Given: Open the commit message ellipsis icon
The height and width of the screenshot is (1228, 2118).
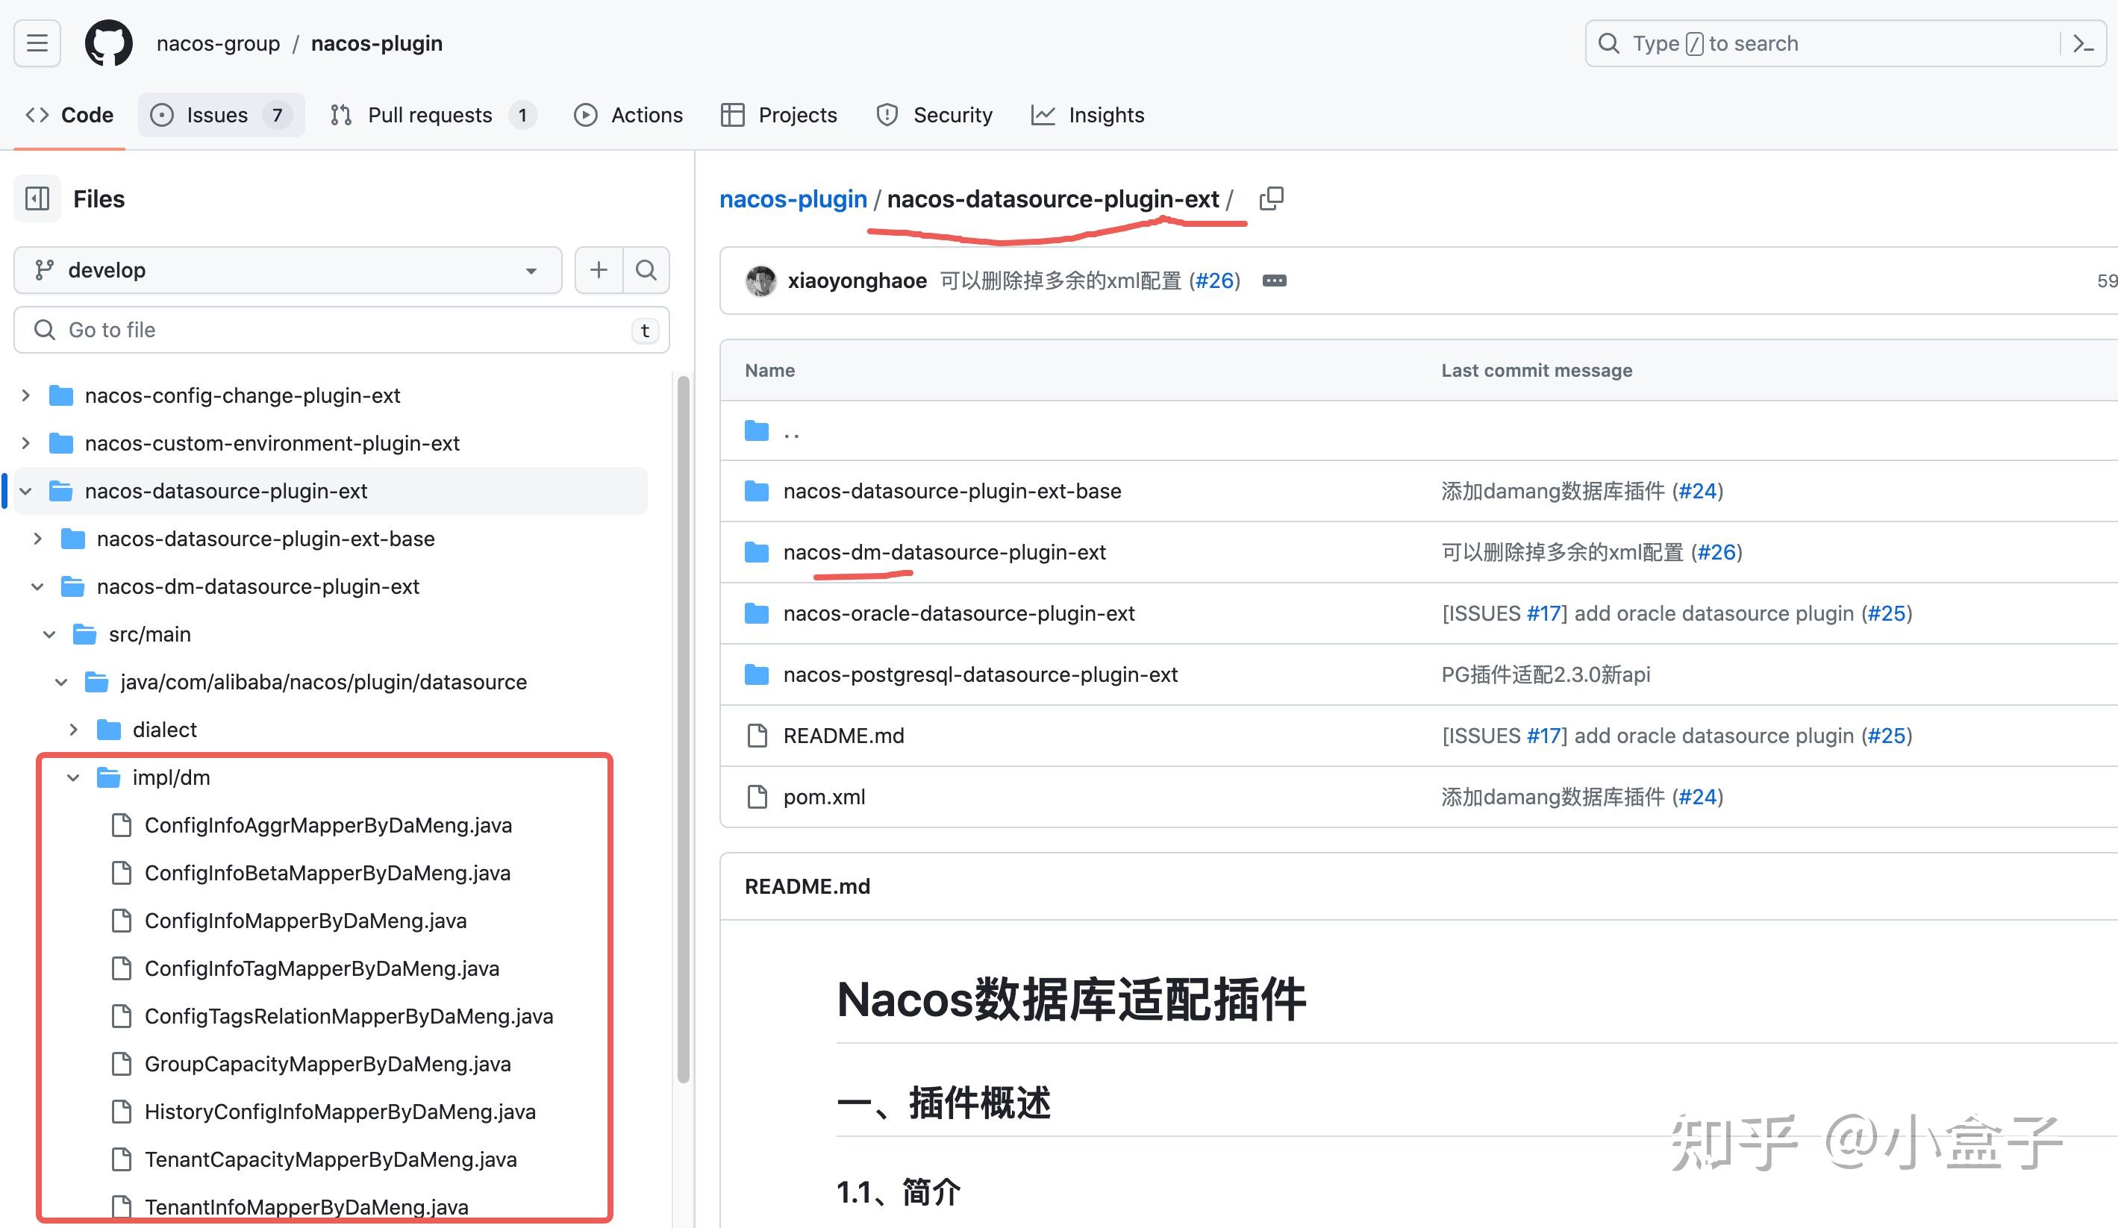Looking at the screenshot, I should tap(1274, 280).
